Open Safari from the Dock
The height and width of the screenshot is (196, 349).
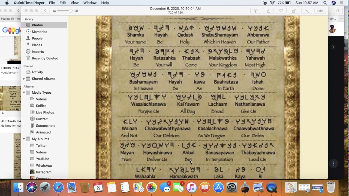point(58,188)
